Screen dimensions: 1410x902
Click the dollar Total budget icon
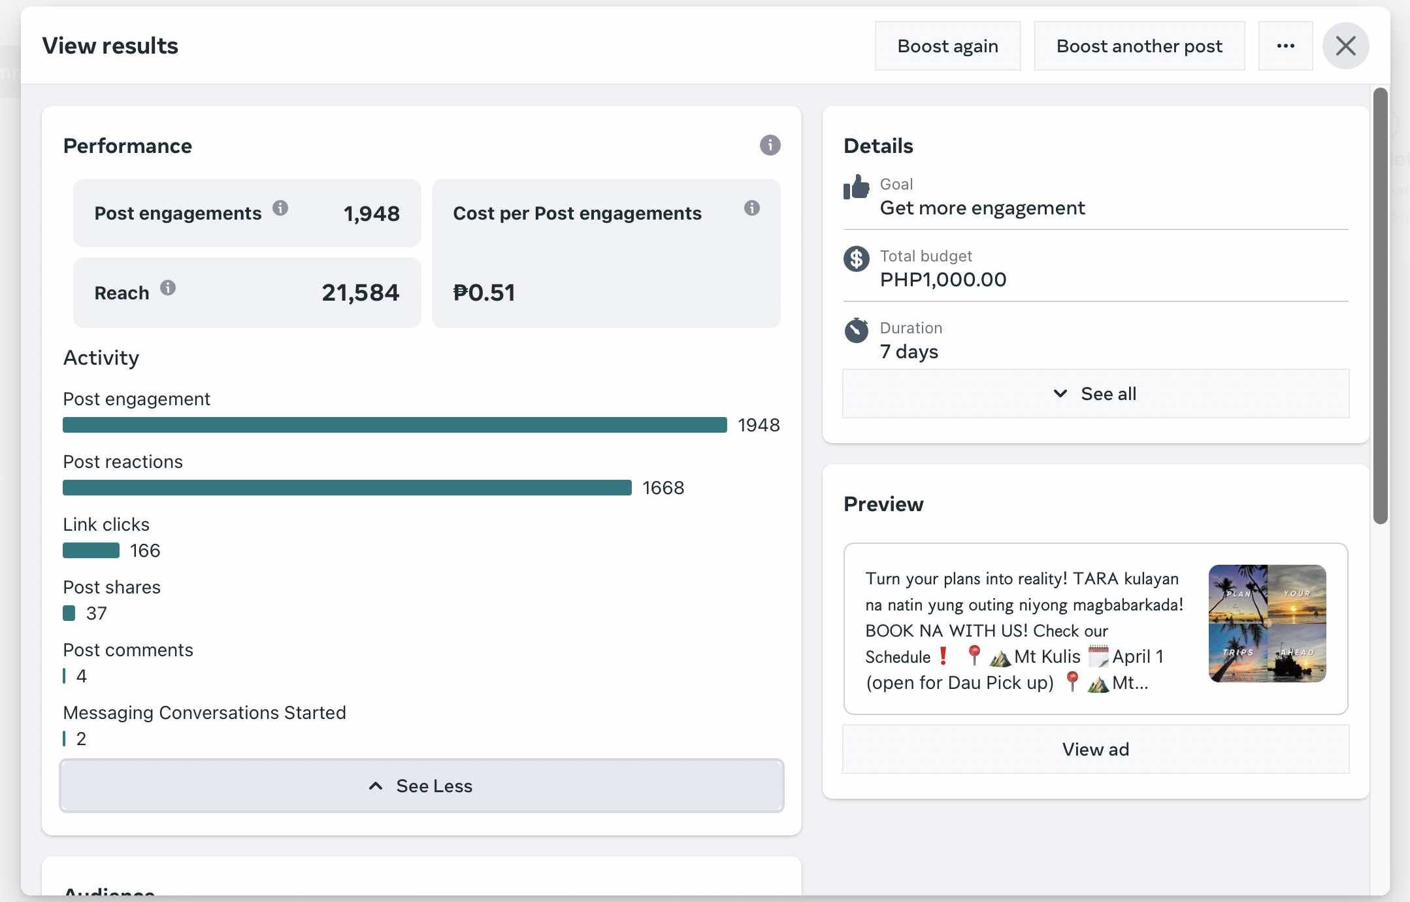point(856,259)
